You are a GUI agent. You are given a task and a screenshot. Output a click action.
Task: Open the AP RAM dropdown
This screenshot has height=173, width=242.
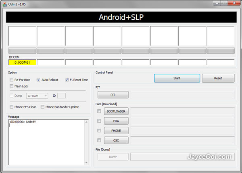coord(37,96)
